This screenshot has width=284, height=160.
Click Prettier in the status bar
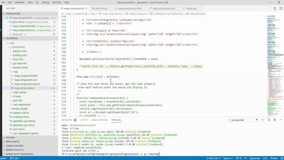274,158
